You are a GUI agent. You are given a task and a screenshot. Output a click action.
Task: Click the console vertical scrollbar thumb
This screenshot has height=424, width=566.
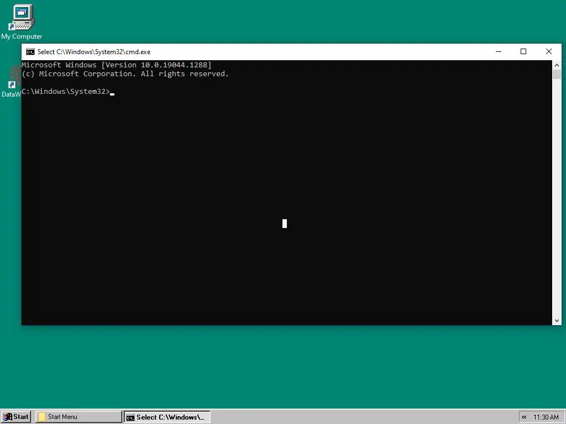click(x=557, y=75)
